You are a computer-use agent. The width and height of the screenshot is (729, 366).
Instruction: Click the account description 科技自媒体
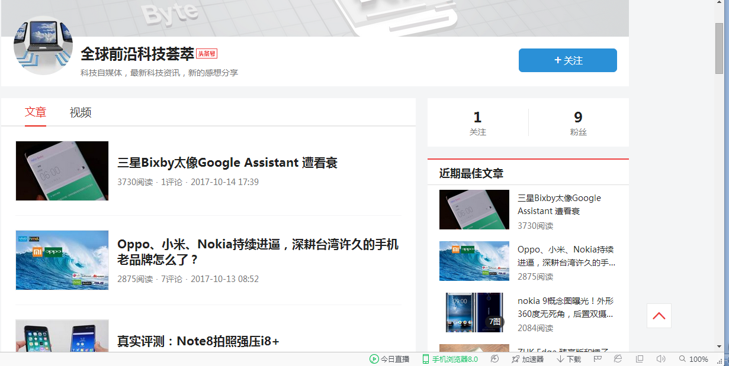[x=159, y=73]
